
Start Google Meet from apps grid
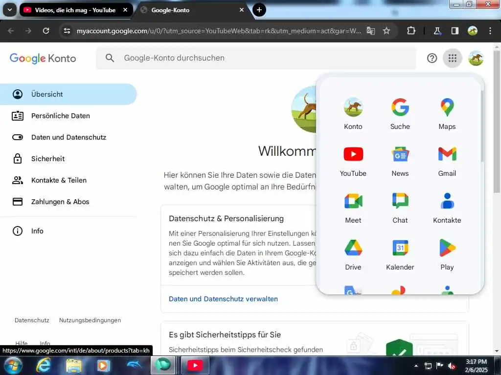click(353, 208)
